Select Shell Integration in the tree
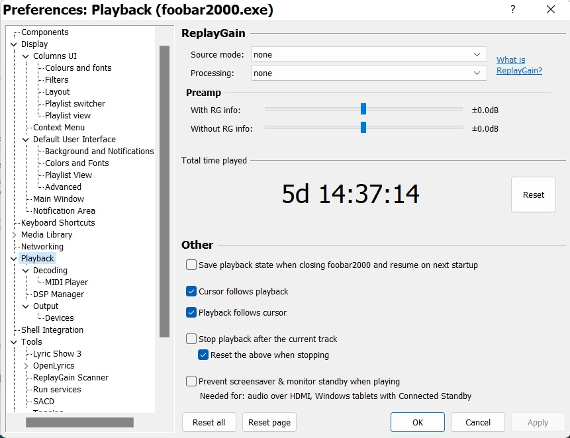Viewport: 570px width, 438px height. tap(52, 329)
